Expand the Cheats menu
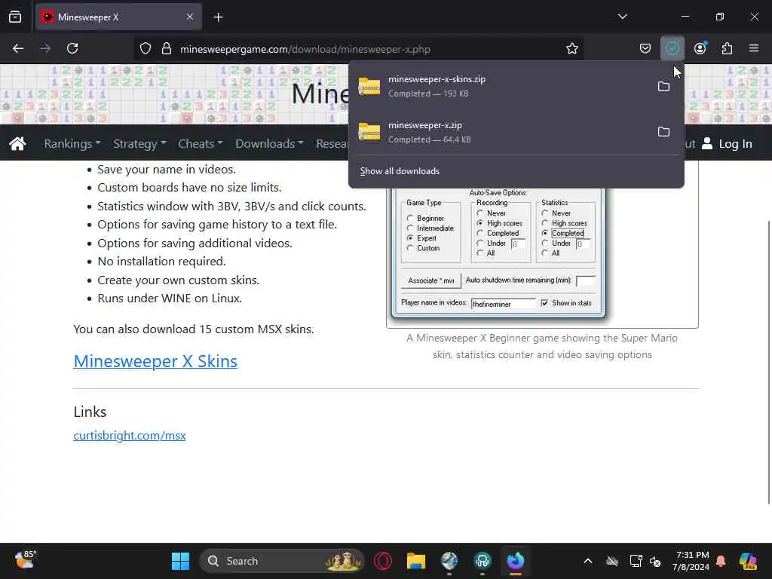This screenshot has height=579, width=772. 200,144
